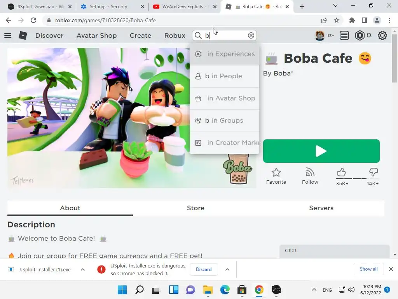Expand options for blocked download warning
The image size is (398, 299).
pyautogui.click(x=227, y=269)
